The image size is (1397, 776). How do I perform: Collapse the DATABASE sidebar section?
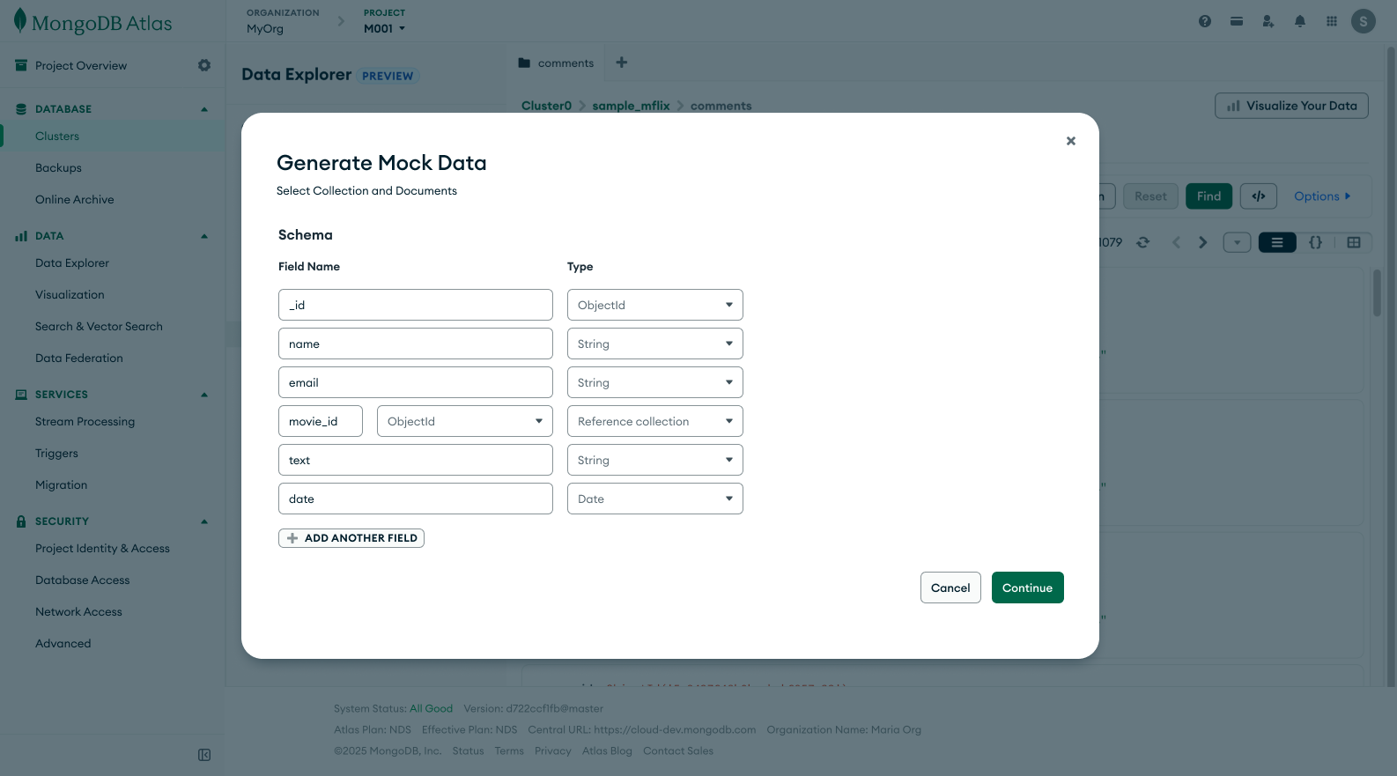(204, 109)
